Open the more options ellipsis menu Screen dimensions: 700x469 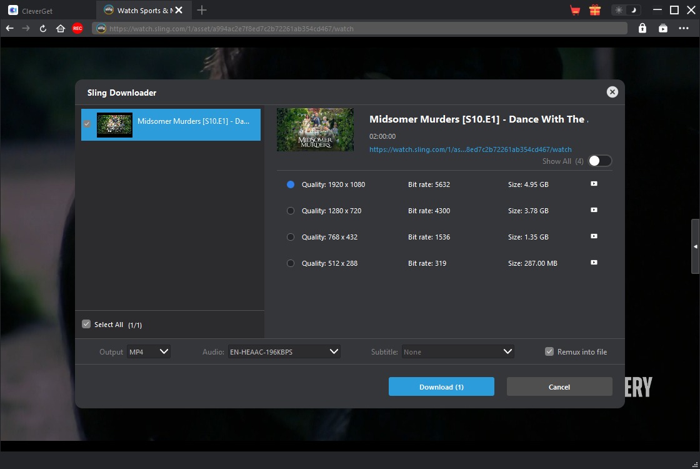point(683,28)
